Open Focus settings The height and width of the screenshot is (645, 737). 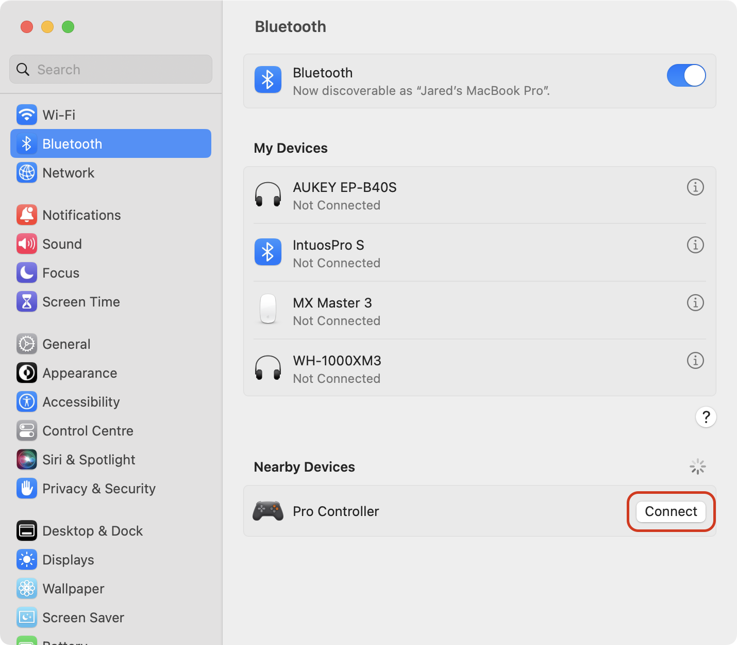coord(60,272)
